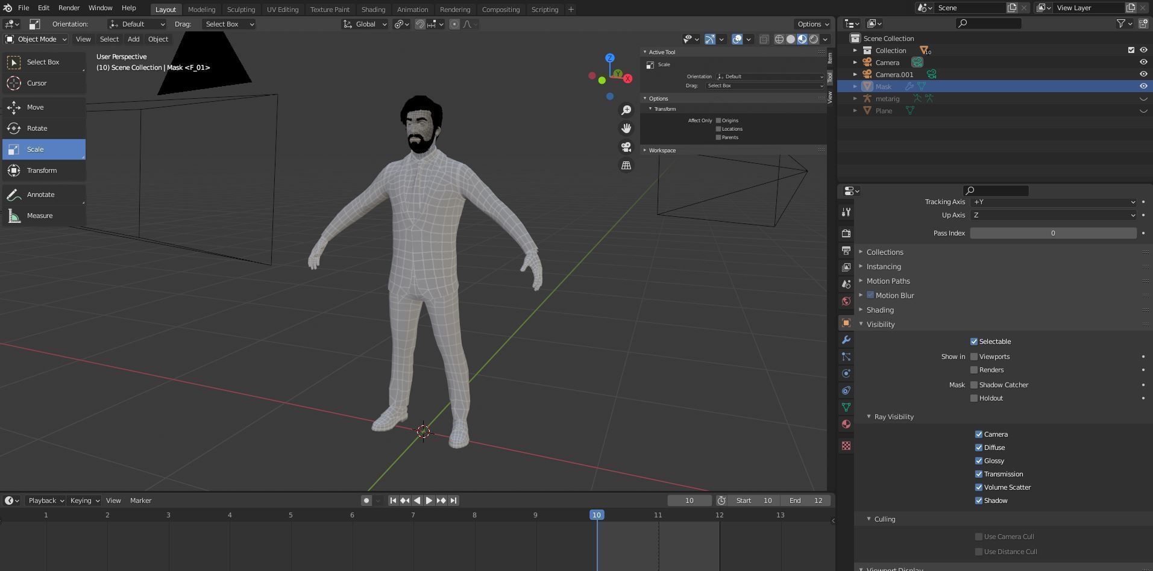Expand the Collections panel

point(885,252)
